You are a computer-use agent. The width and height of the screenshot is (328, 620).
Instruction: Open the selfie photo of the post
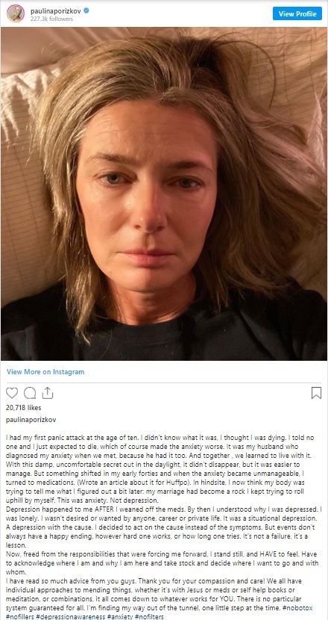(x=164, y=193)
